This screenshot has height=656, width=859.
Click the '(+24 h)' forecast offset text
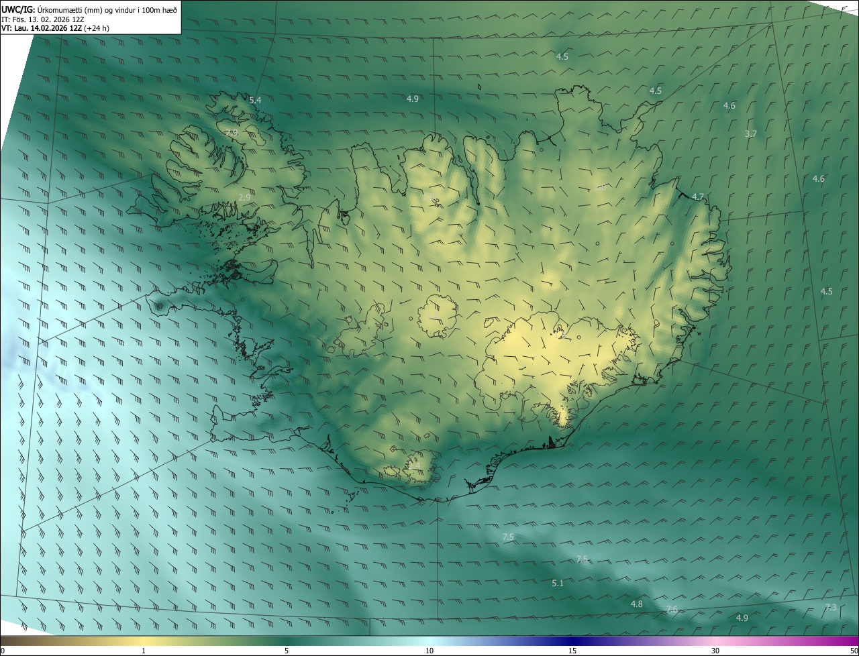(97, 28)
